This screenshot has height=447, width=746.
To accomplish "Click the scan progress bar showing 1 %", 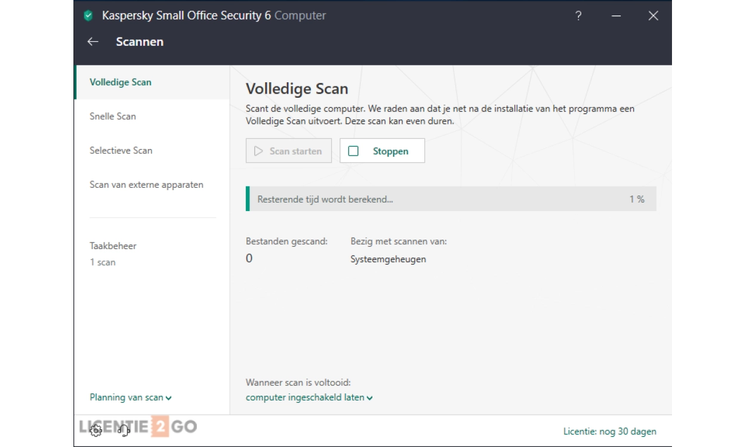I will [451, 199].
